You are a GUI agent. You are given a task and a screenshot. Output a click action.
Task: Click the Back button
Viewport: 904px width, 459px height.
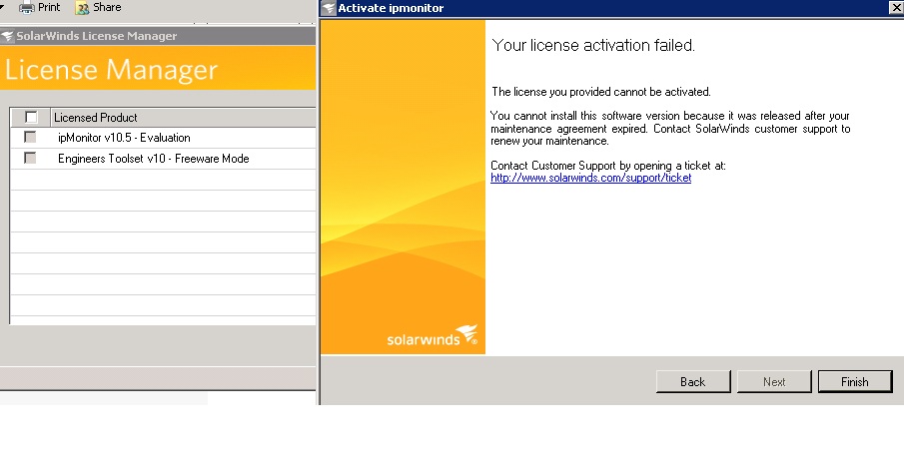tap(693, 382)
